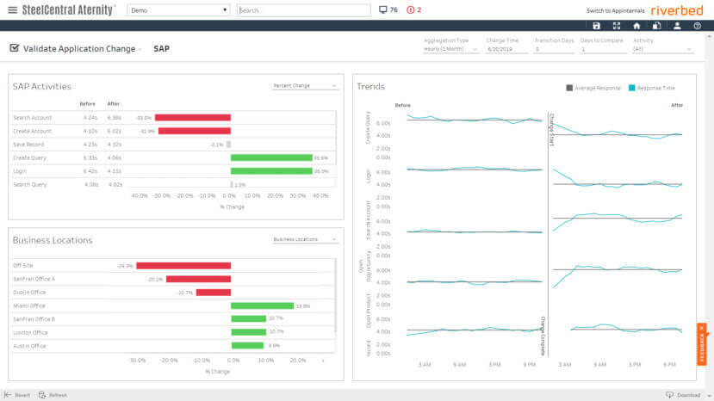Select the Austin Office green bar
714x401 pixels.
point(247,345)
